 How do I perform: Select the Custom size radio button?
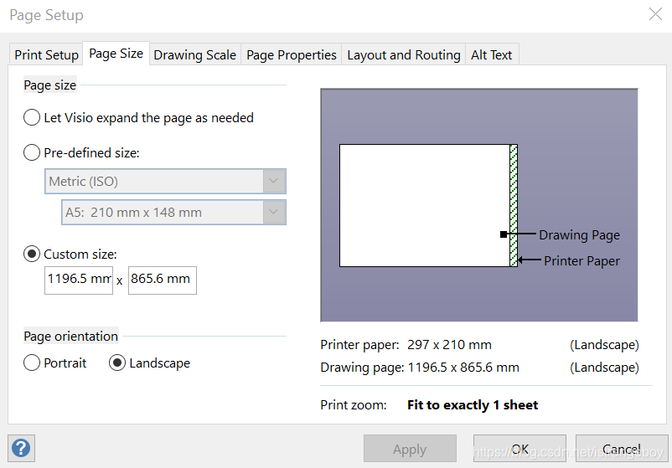32,254
